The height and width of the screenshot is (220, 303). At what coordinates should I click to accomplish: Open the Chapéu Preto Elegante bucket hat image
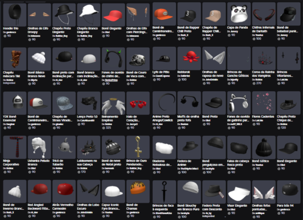point(64,15)
